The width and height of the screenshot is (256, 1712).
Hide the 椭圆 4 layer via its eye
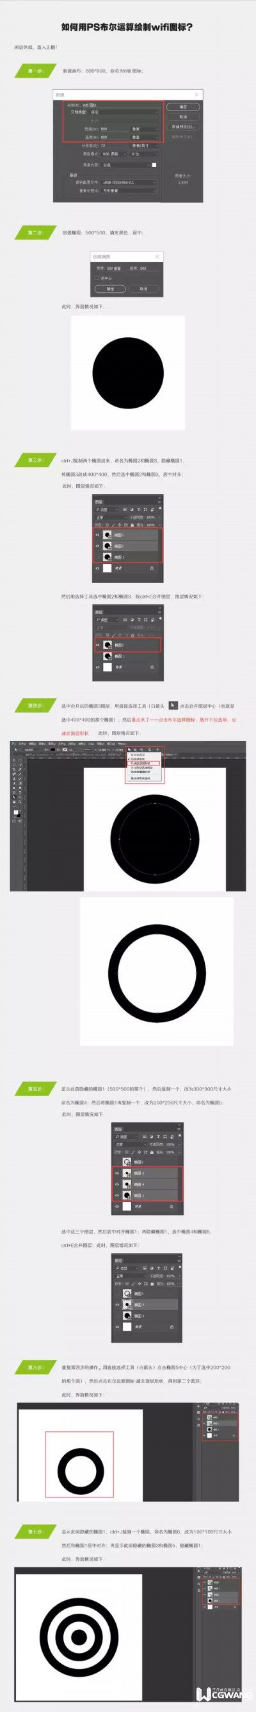pyautogui.click(x=117, y=1184)
